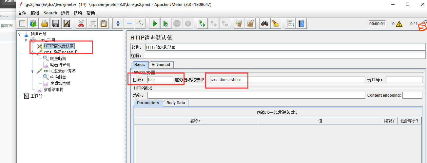
Task: Clear results with the single broom-and-gear icon
Action: 239,24
